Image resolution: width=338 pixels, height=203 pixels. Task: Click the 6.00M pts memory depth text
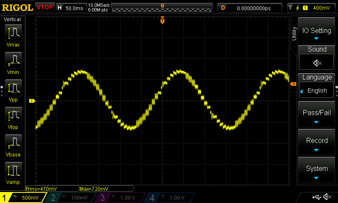point(98,10)
